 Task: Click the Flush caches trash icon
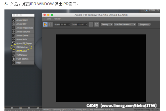(x=14, y=59)
